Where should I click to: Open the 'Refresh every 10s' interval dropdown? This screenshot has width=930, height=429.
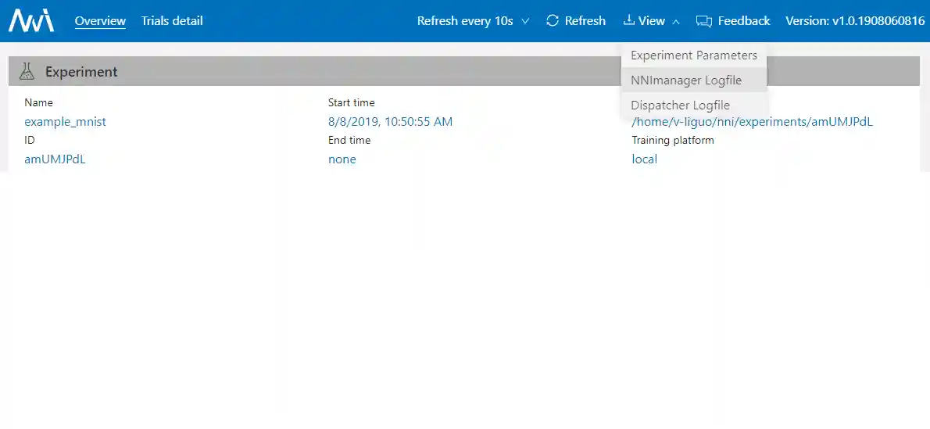point(473,21)
